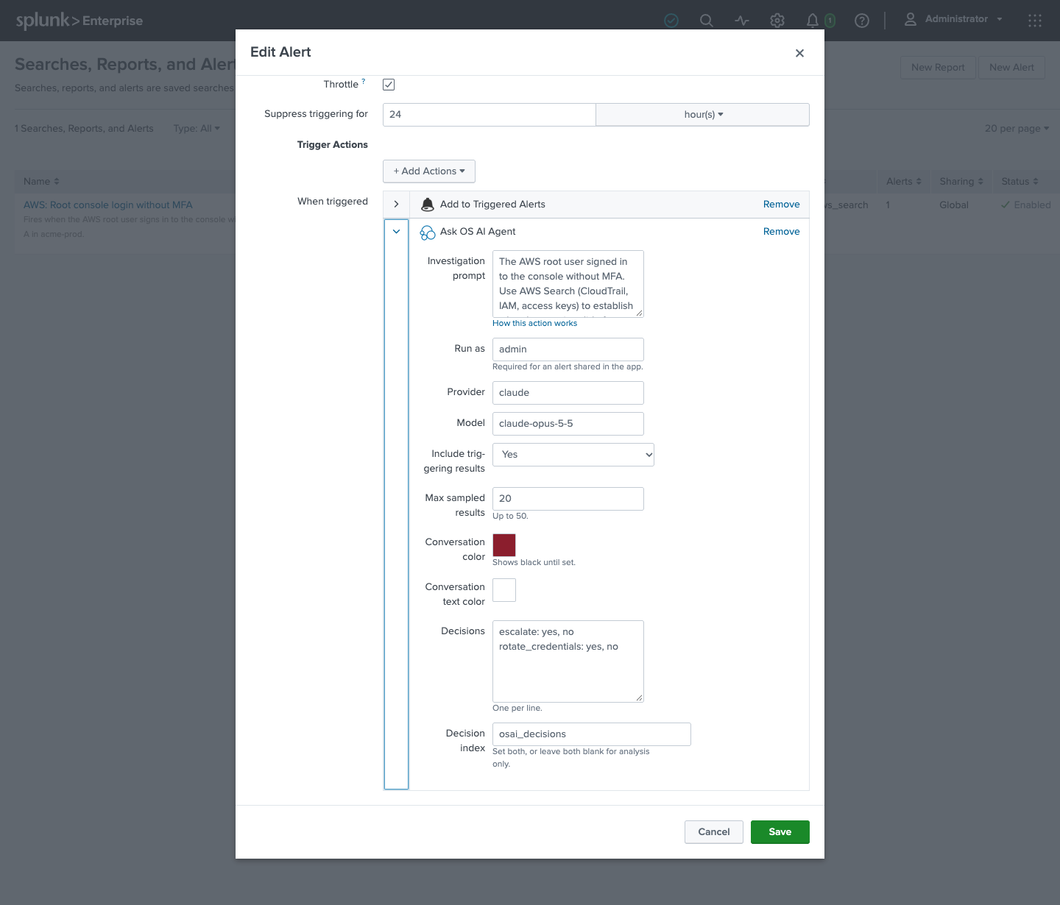Viewport: 1060px width, 905px height.
Task: Click the New Report button
Action: pos(938,68)
